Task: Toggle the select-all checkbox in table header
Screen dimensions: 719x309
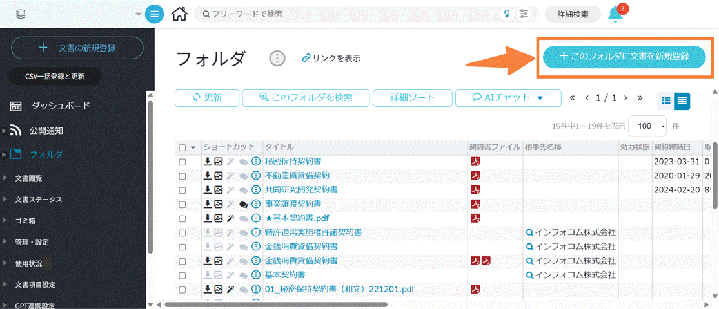Action: (x=182, y=147)
